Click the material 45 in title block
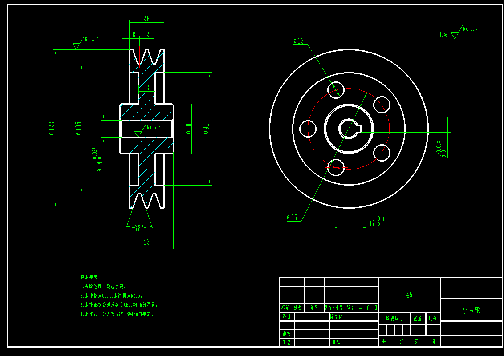This screenshot has height=356, width=504. point(409,295)
